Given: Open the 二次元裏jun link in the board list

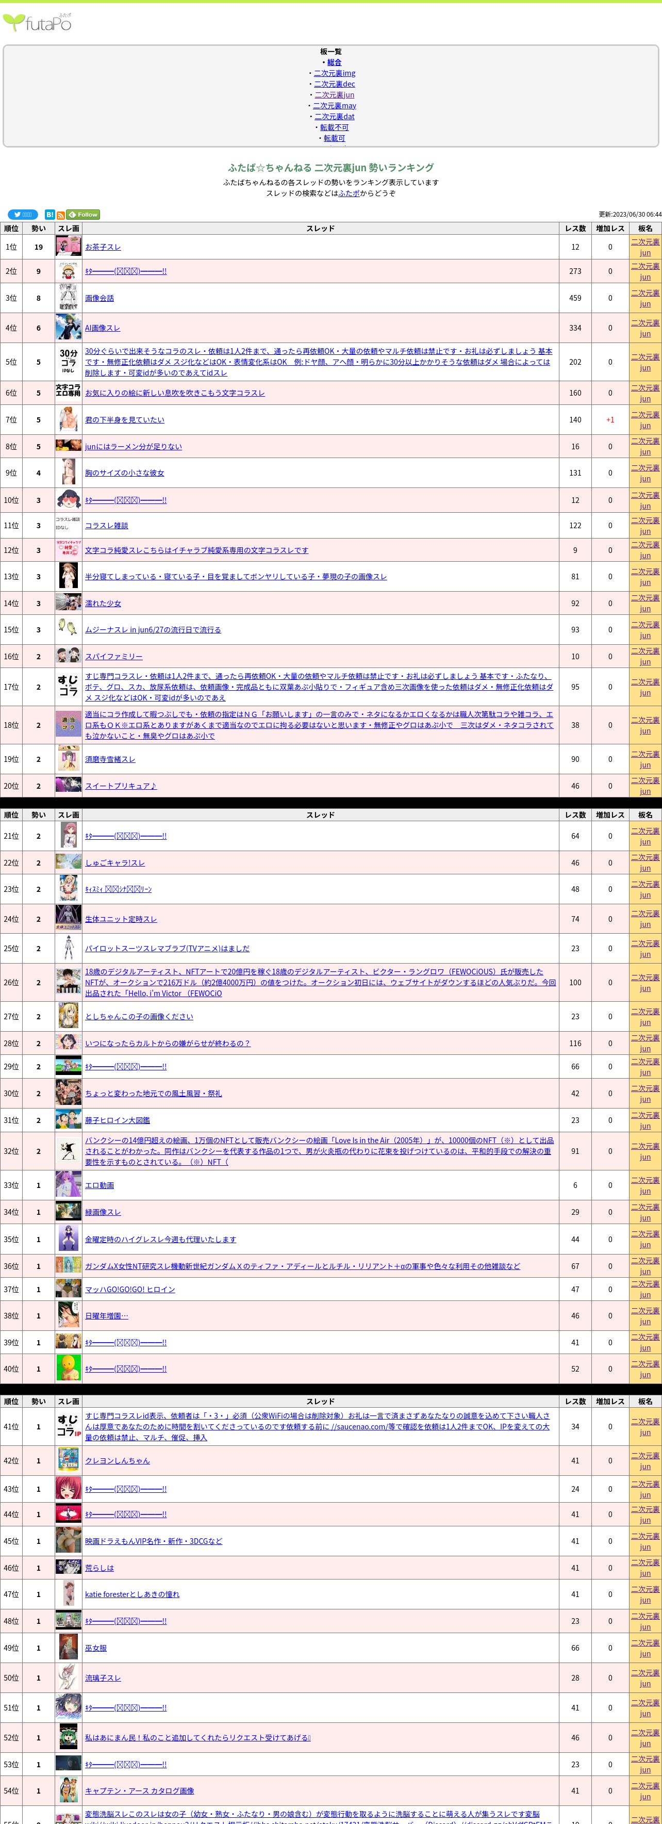Looking at the screenshot, I should [335, 94].
